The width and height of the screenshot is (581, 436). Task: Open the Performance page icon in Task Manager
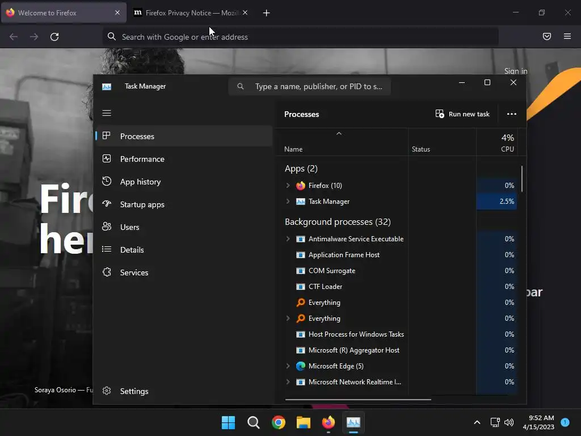(107, 159)
